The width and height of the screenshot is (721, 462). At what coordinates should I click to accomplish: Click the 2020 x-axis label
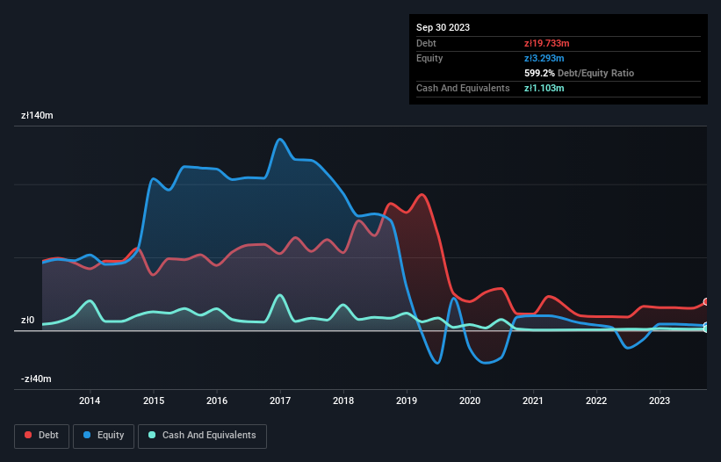(x=470, y=401)
